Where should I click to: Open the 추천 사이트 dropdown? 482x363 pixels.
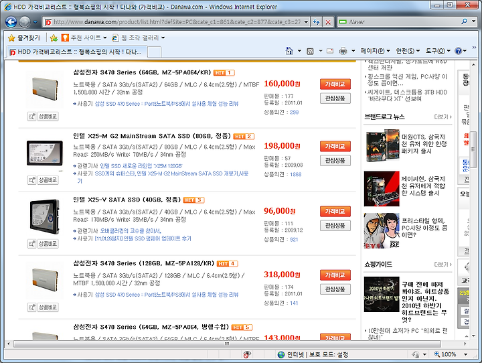[84, 38]
